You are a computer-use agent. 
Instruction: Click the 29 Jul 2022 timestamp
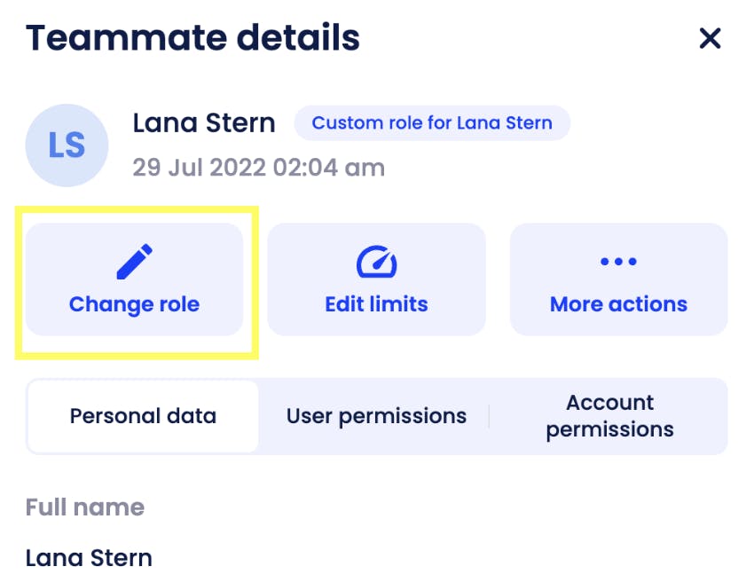tap(259, 168)
